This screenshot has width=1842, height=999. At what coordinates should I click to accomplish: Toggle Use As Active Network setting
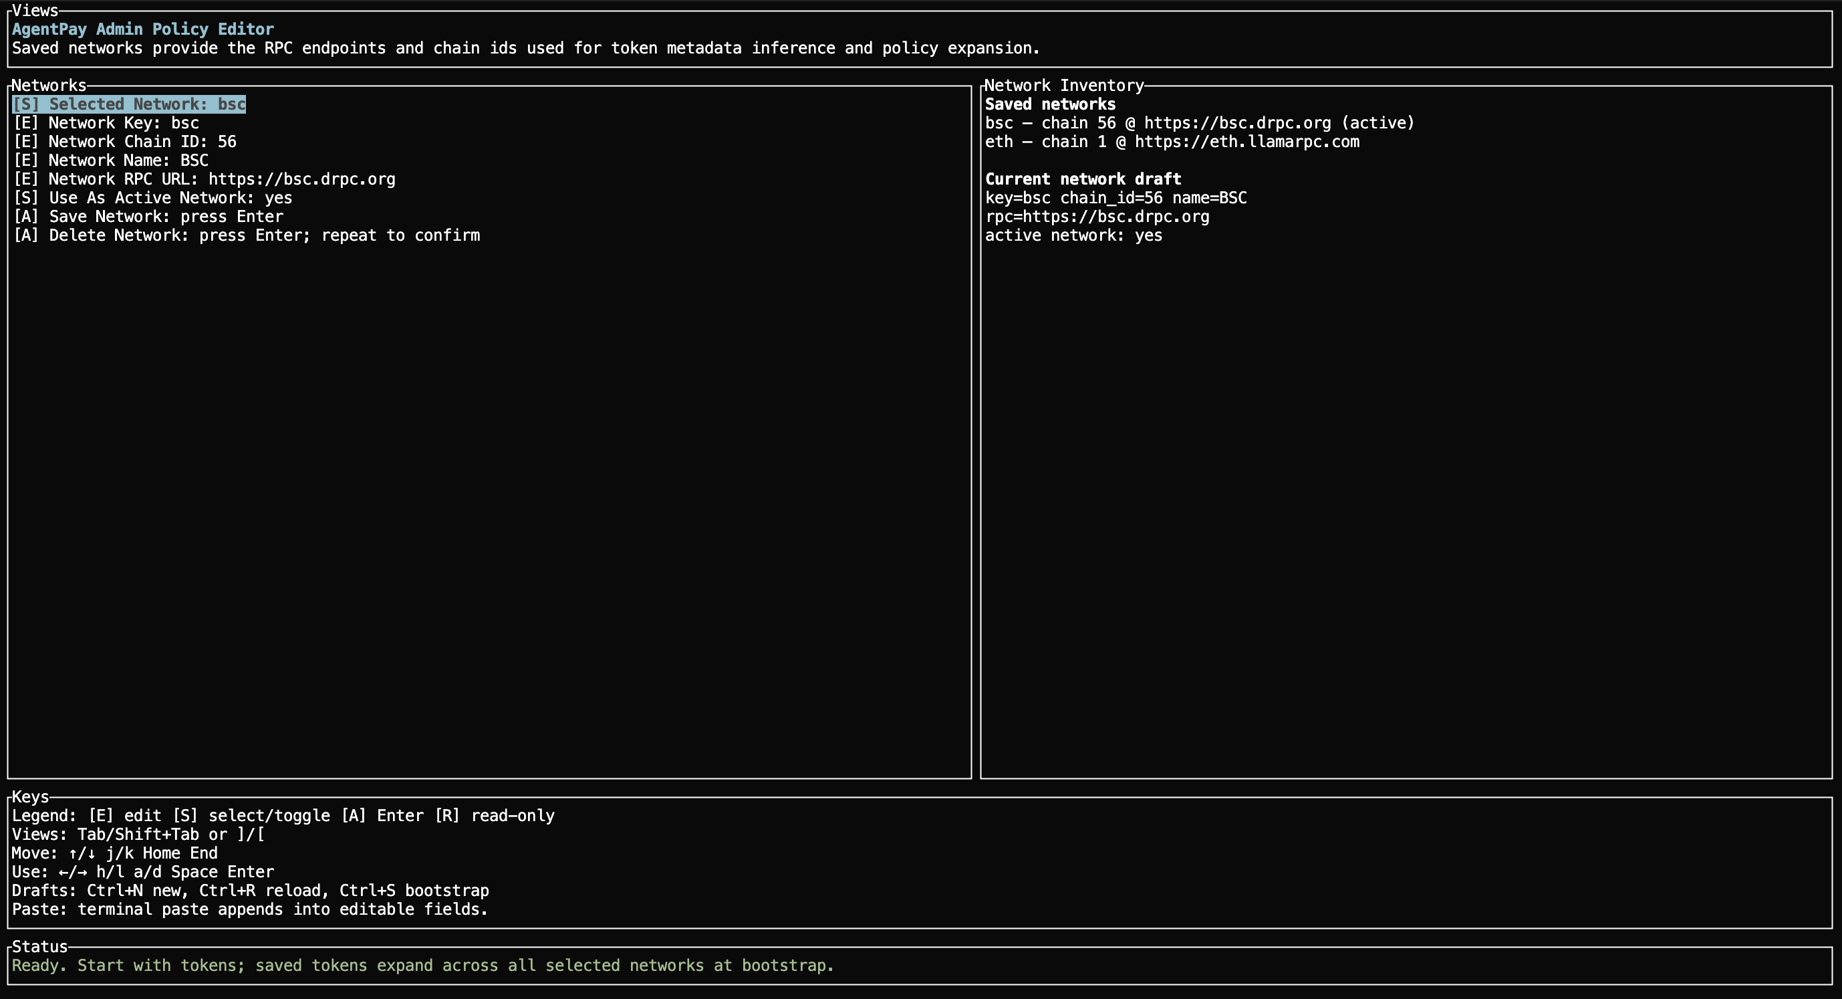click(x=152, y=197)
